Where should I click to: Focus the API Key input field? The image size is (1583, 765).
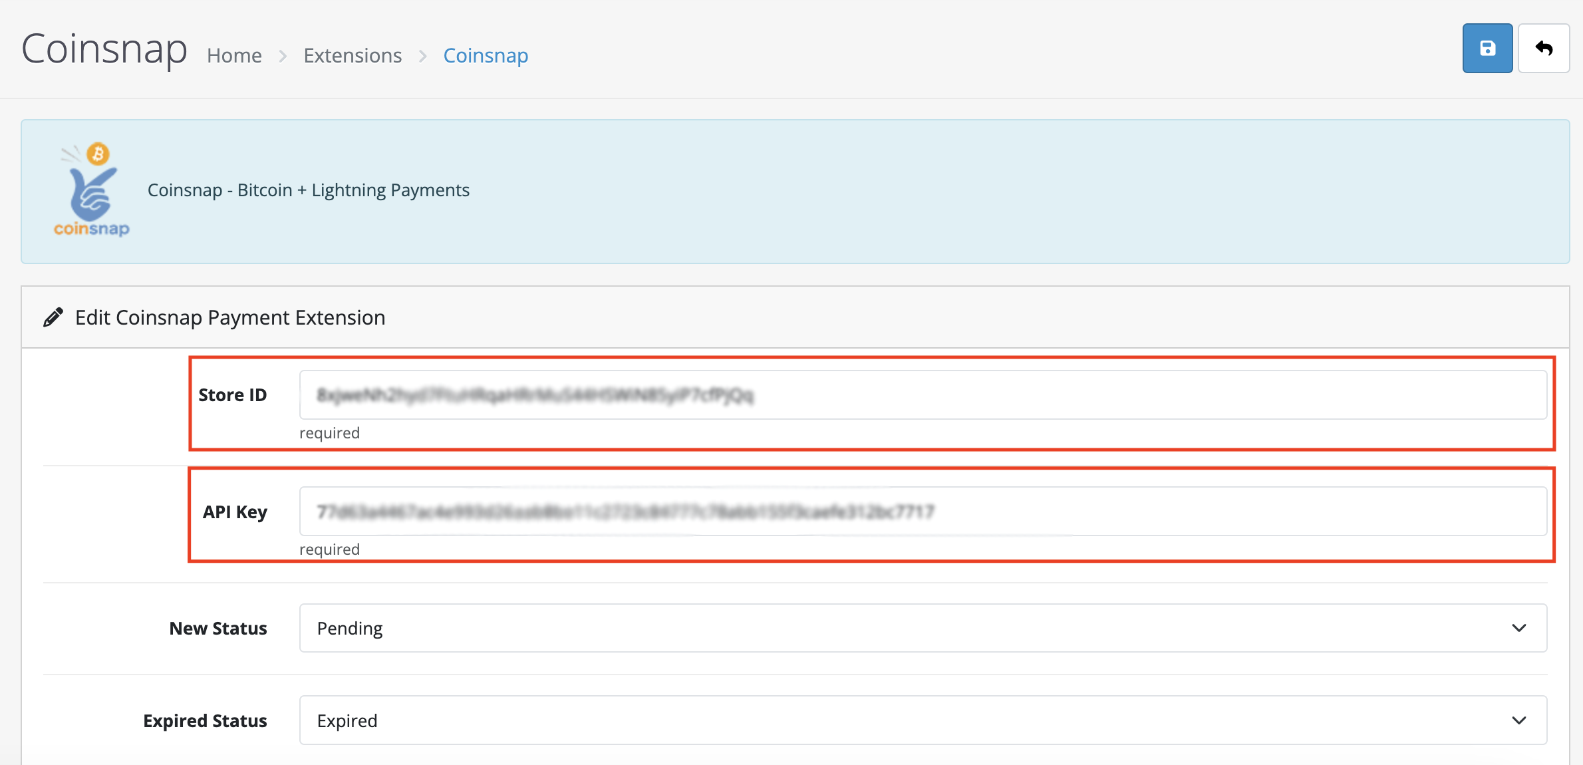pyautogui.click(x=922, y=512)
